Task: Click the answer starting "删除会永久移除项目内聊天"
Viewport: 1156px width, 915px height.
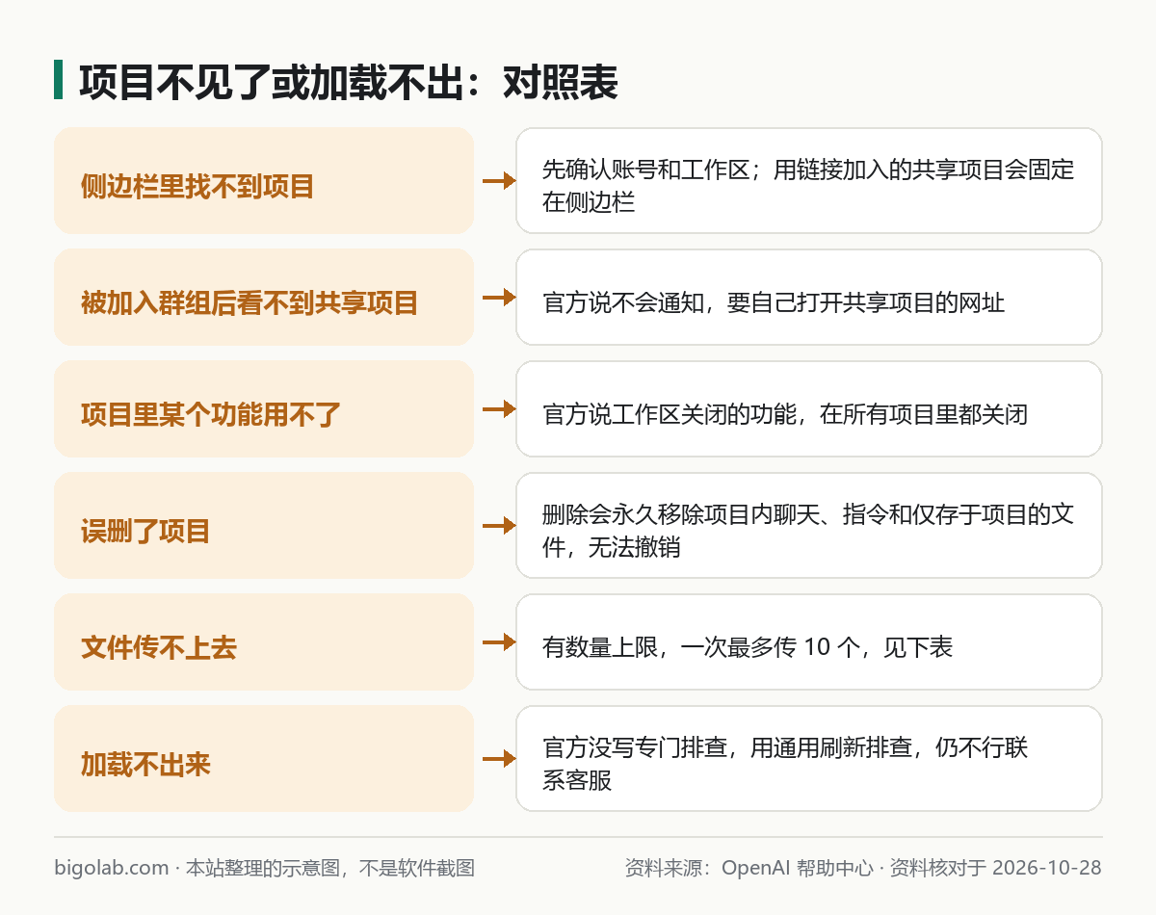Action: (x=809, y=526)
